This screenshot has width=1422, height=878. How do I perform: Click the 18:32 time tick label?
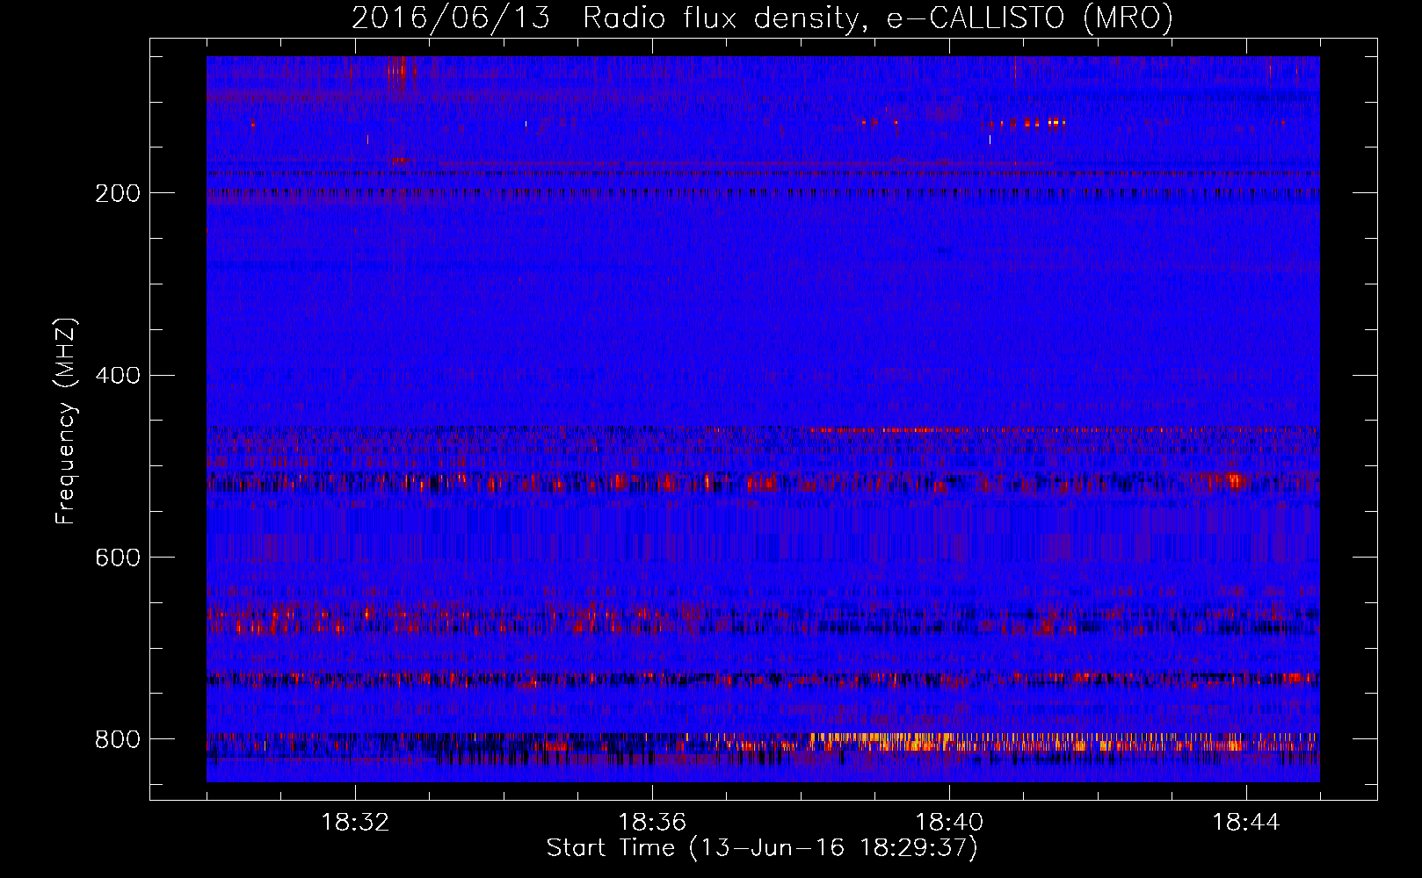click(355, 823)
